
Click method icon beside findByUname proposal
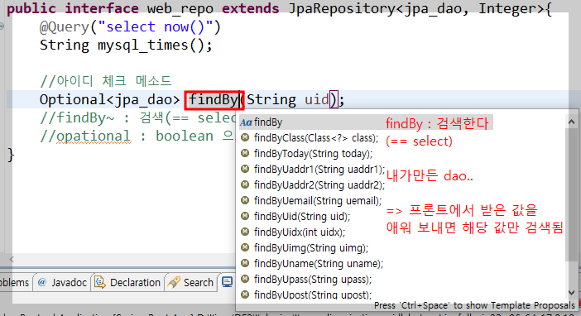245,263
